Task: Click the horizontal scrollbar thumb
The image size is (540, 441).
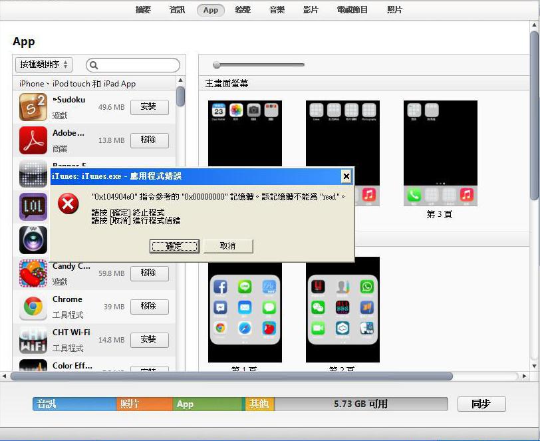Action: click(x=231, y=376)
